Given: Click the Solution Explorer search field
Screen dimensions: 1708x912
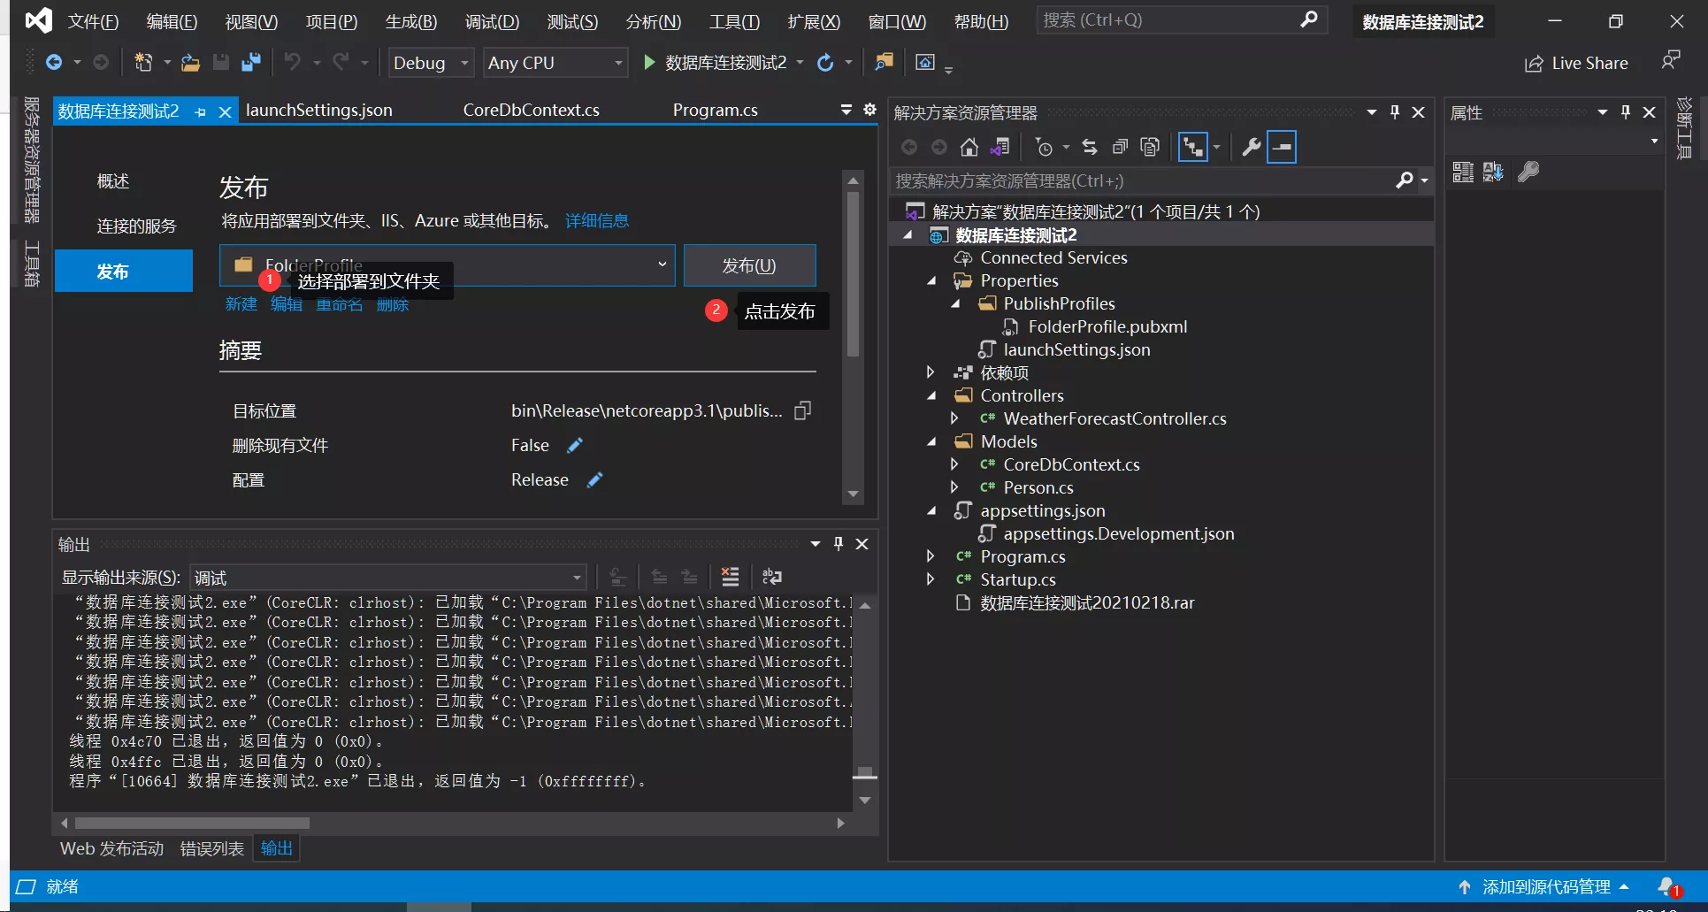Looking at the screenshot, I should click(1141, 180).
